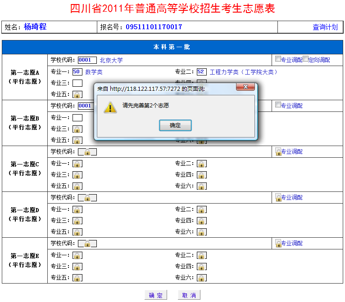Click the yellow warning icon in dialog
Image resolution: width=345 pixels, height=302 pixels.
tap(110, 107)
